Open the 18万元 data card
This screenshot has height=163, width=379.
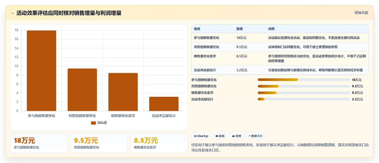[39, 143]
